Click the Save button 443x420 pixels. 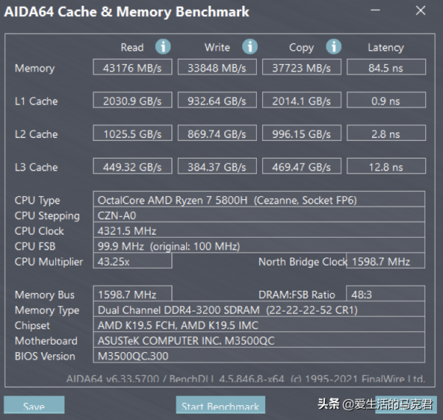point(34,406)
